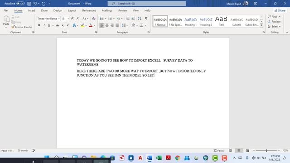Expand the Styles gallery
This screenshot has height=163, width=290.
261,26
